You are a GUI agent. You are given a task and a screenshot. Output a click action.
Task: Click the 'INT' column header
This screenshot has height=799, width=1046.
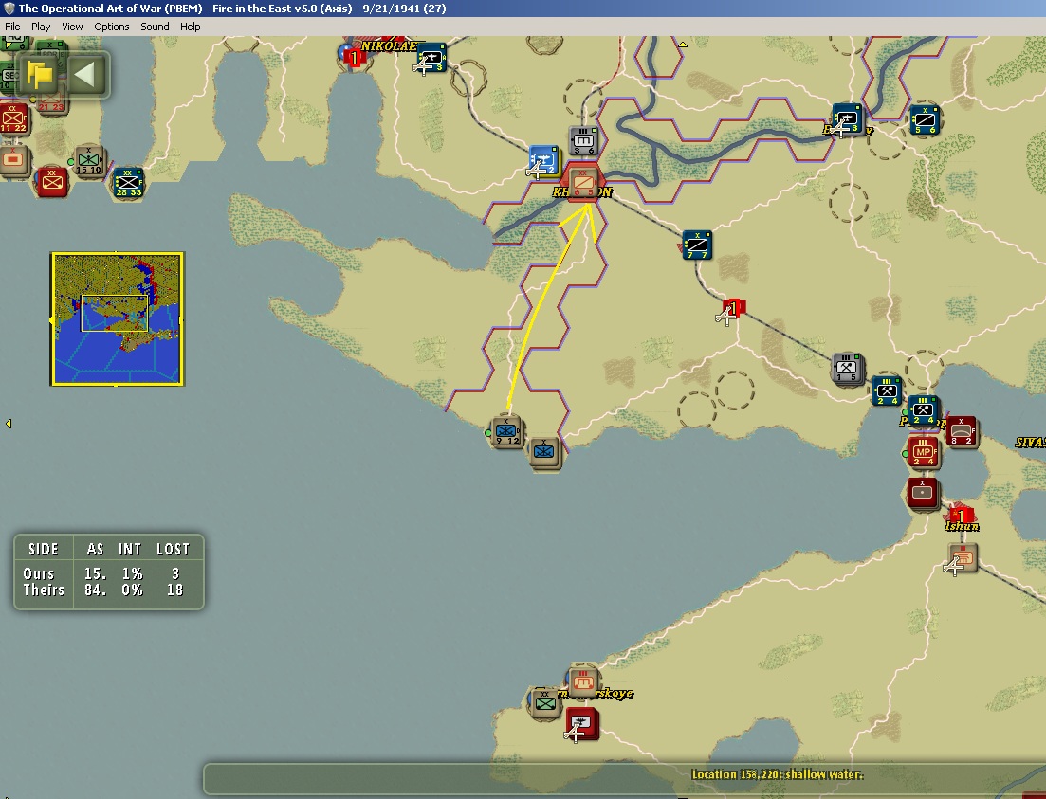tap(130, 549)
